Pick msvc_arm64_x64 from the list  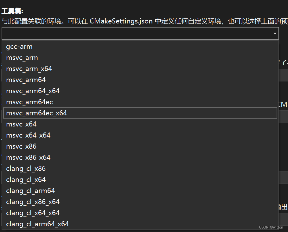coord(33,91)
